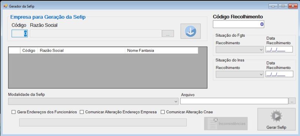Browse for company with ellipsis button
The height and width of the screenshot is (136, 300).
pos(168,33)
